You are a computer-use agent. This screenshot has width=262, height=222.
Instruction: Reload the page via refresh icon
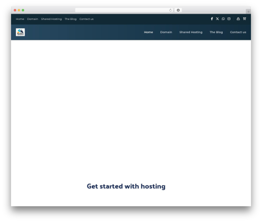click(x=170, y=10)
